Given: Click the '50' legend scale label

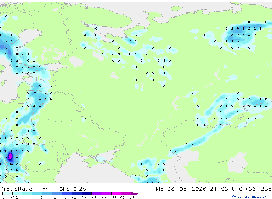Looking at the screenshot, I should pos(133,197).
